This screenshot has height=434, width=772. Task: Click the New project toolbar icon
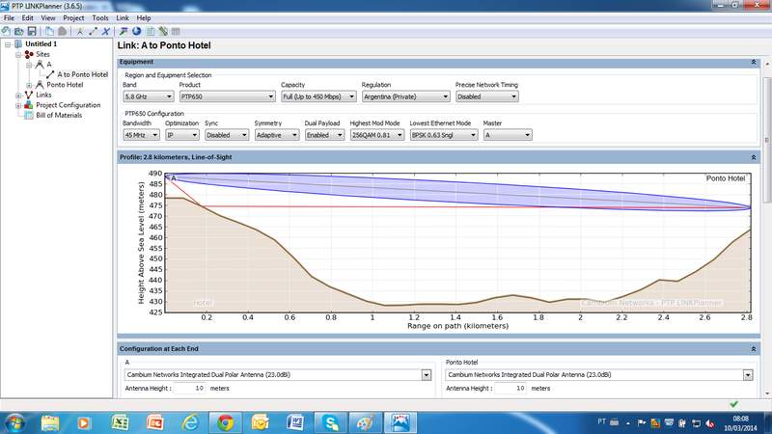(7, 31)
